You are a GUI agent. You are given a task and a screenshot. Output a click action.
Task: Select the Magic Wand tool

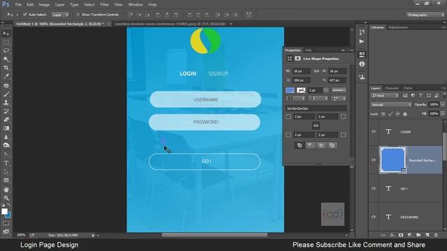pos(6,59)
